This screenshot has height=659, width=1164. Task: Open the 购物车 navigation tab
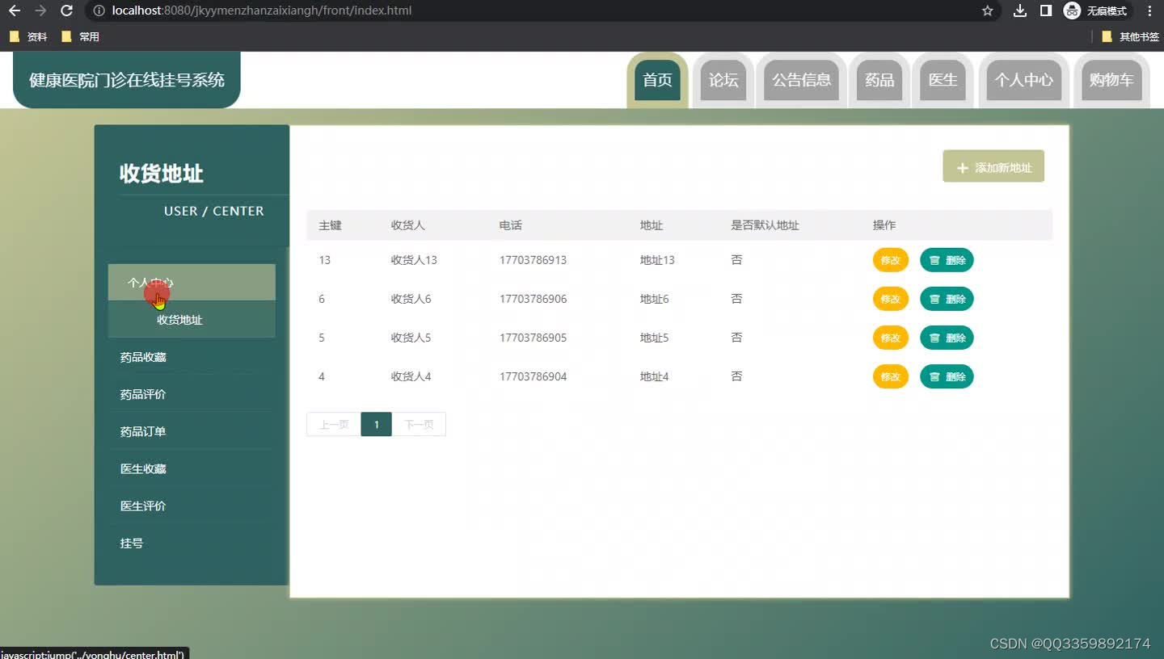pos(1111,80)
